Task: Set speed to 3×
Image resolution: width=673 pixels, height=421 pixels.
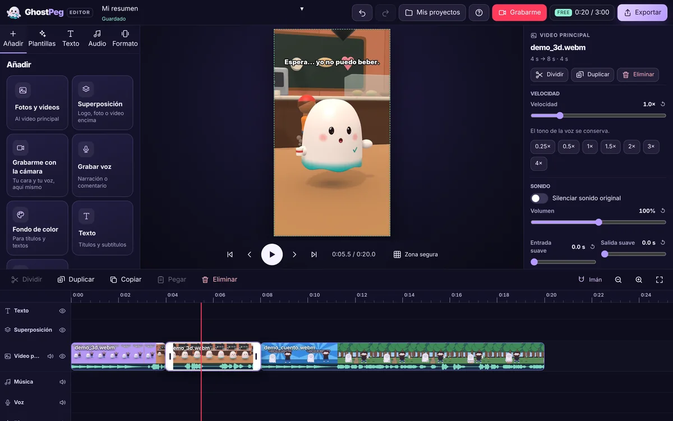Action: point(651,147)
